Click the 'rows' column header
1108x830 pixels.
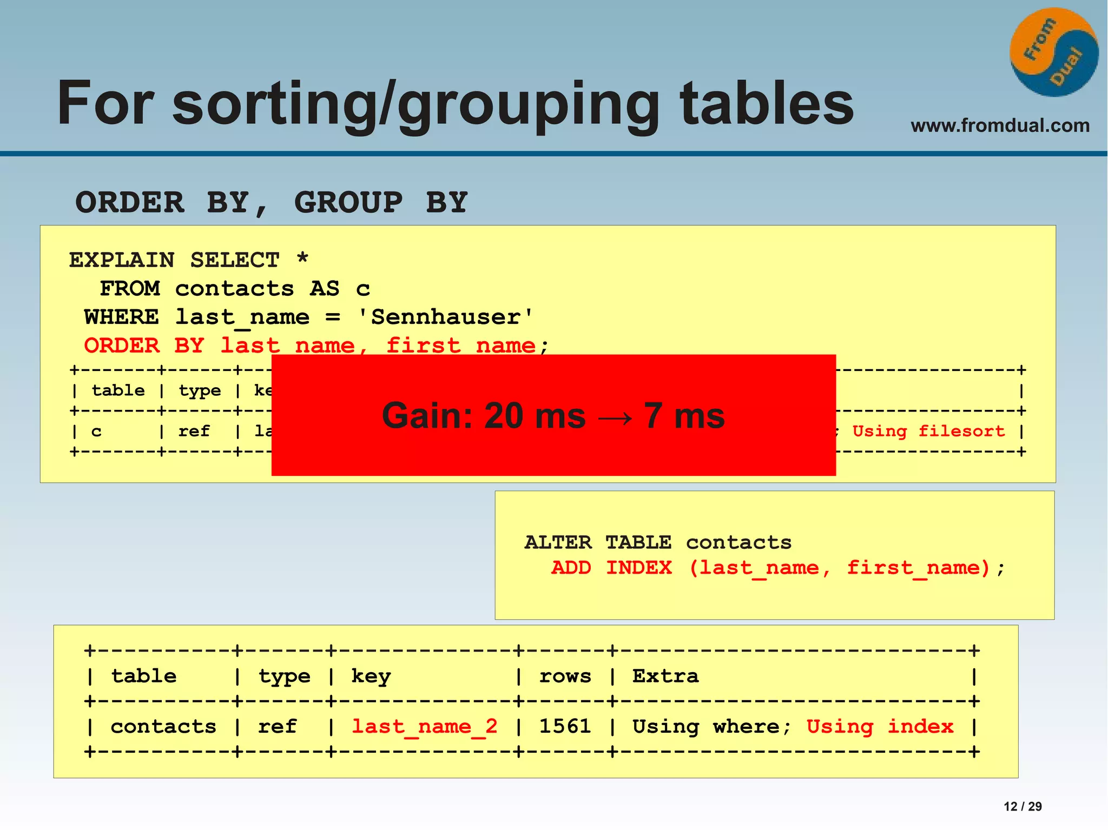565,676
